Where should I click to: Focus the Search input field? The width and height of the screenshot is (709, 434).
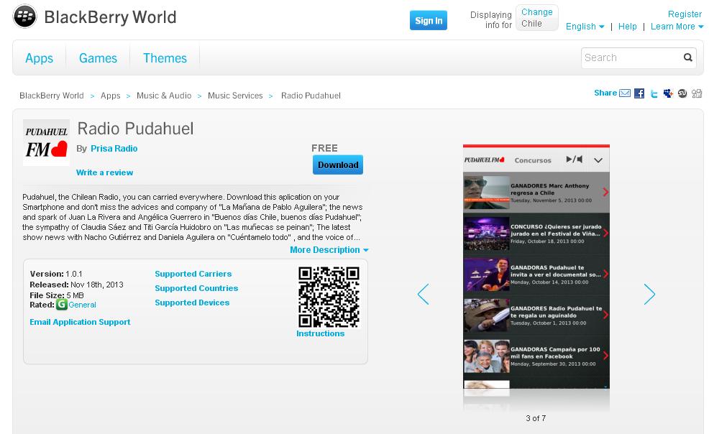[x=631, y=57]
